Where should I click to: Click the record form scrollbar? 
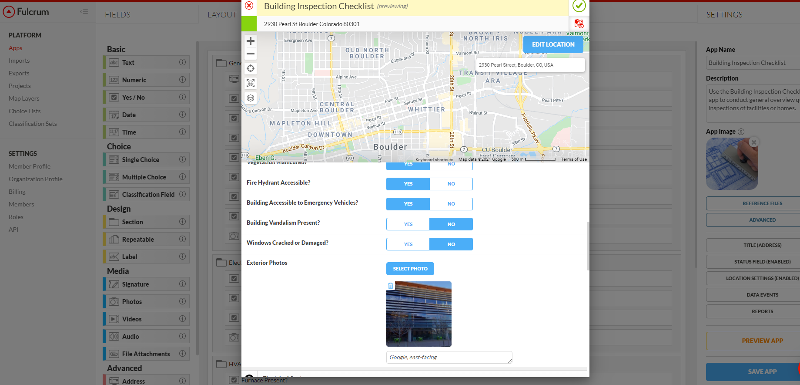[588, 246]
